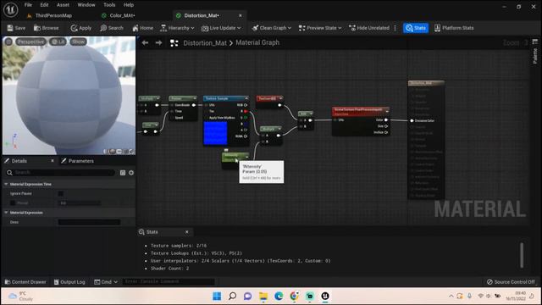
Task: Open Clean Graph dropdown
Action: click(271, 28)
